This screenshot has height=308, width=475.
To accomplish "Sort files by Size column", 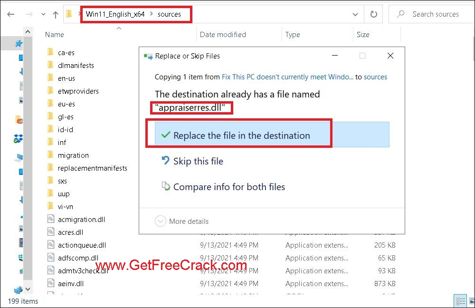I will click(x=363, y=35).
